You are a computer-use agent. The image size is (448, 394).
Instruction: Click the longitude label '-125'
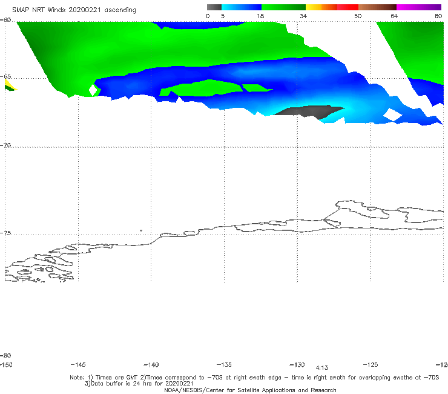[x=371, y=365]
